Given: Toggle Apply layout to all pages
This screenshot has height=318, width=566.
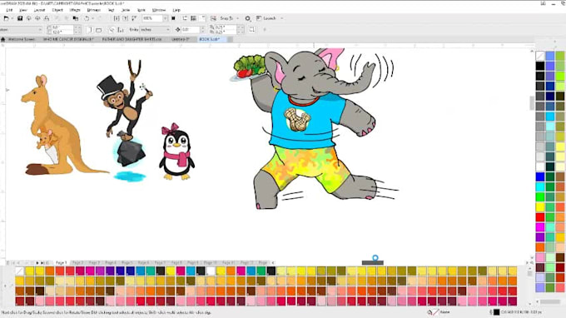Looking at the screenshot, I should 112,30.
